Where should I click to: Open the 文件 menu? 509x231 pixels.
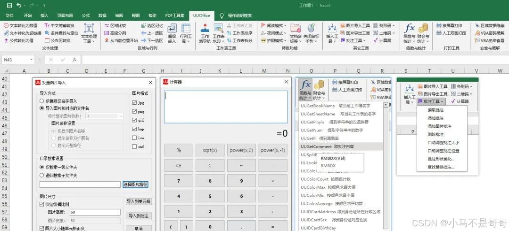coord(9,15)
